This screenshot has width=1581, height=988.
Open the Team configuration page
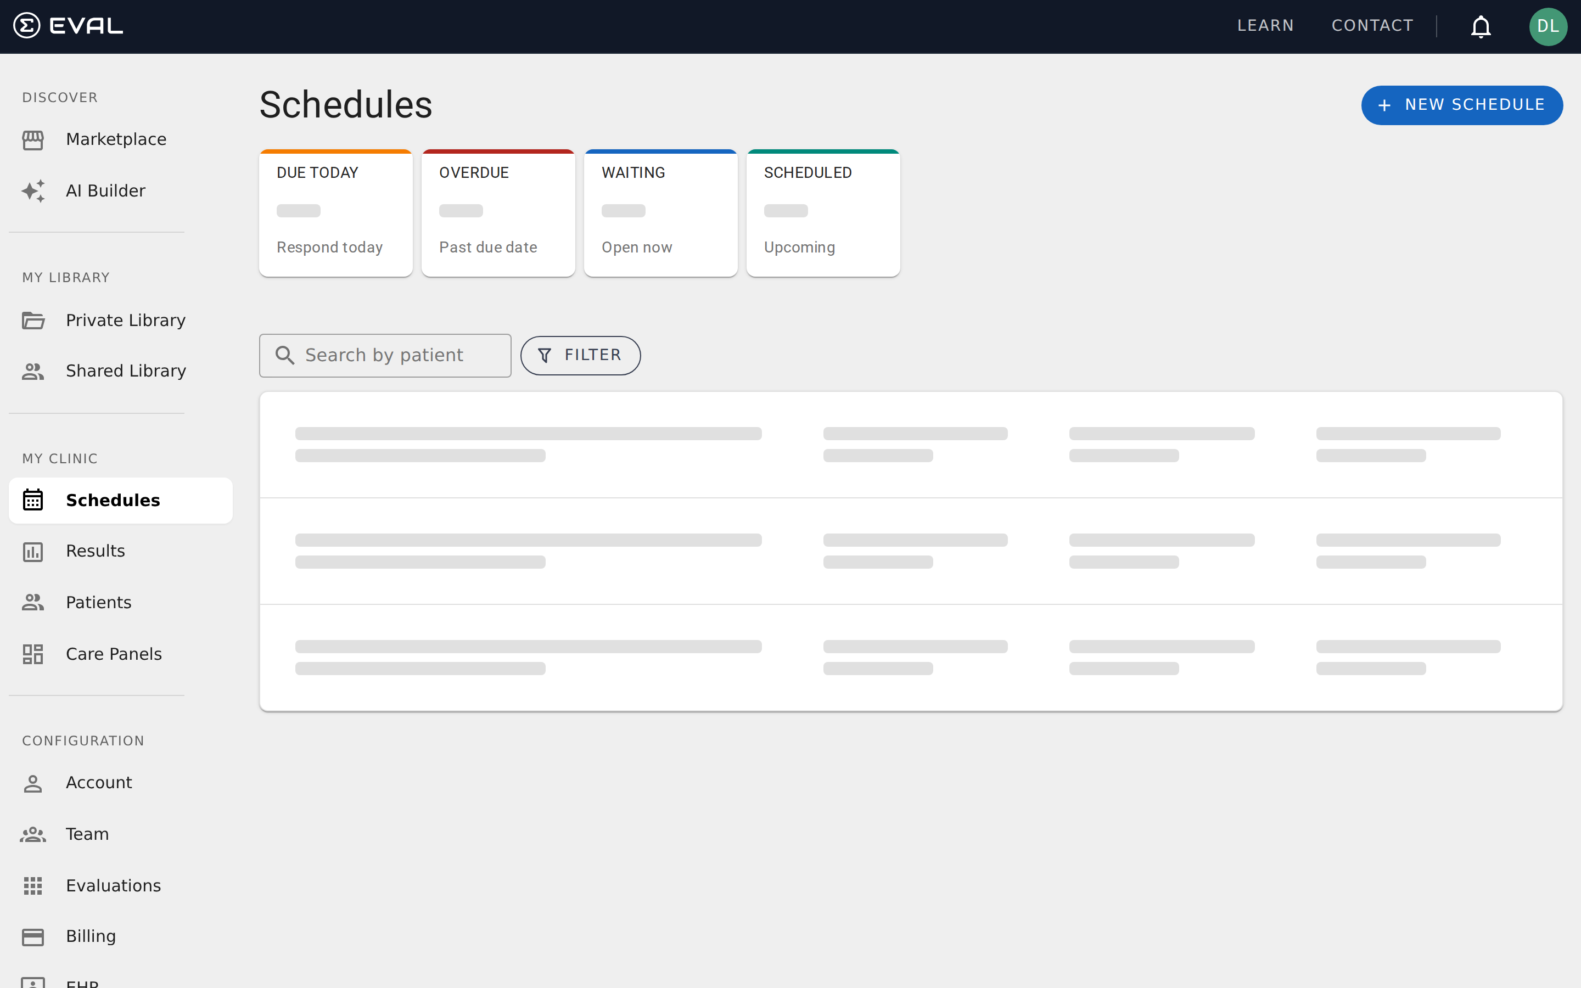(87, 834)
